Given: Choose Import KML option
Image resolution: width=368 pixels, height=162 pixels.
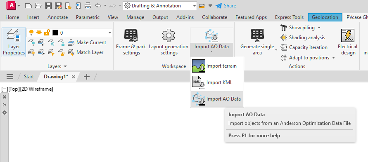Looking at the screenshot, I should (x=217, y=82).
